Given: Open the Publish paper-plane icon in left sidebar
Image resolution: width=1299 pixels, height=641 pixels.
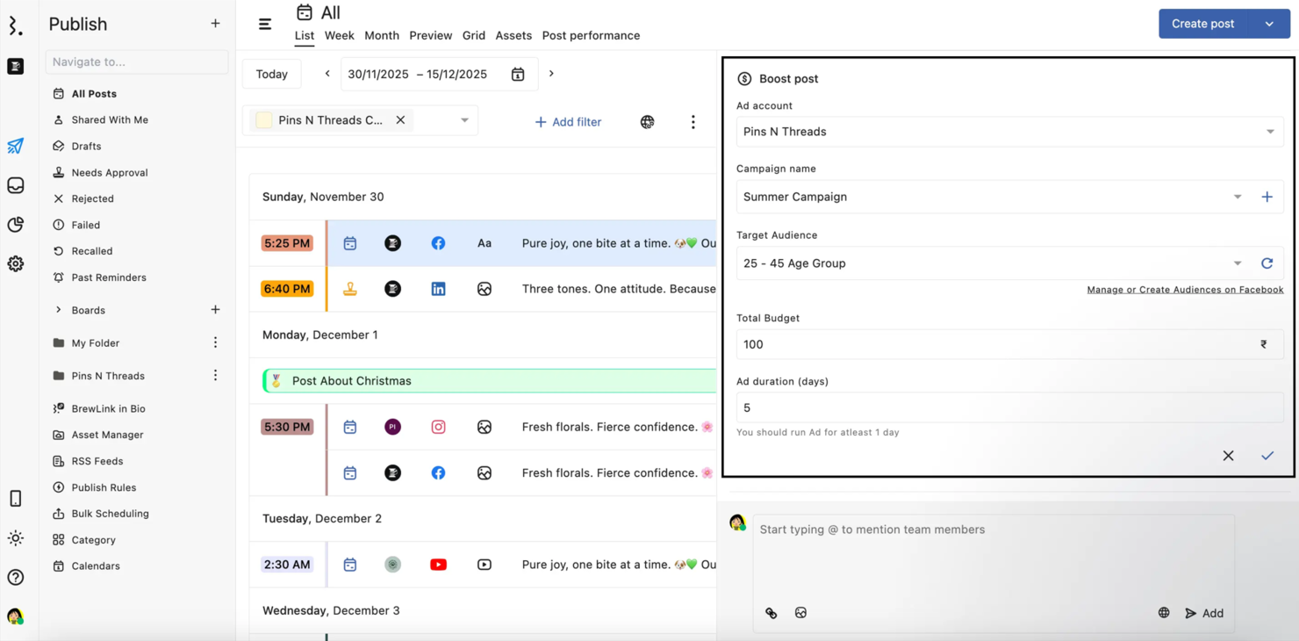Looking at the screenshot, I should (16, 145).
